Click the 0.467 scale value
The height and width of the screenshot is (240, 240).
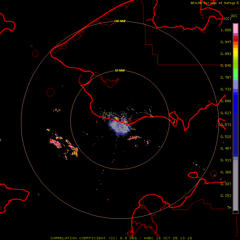[226, 149]
